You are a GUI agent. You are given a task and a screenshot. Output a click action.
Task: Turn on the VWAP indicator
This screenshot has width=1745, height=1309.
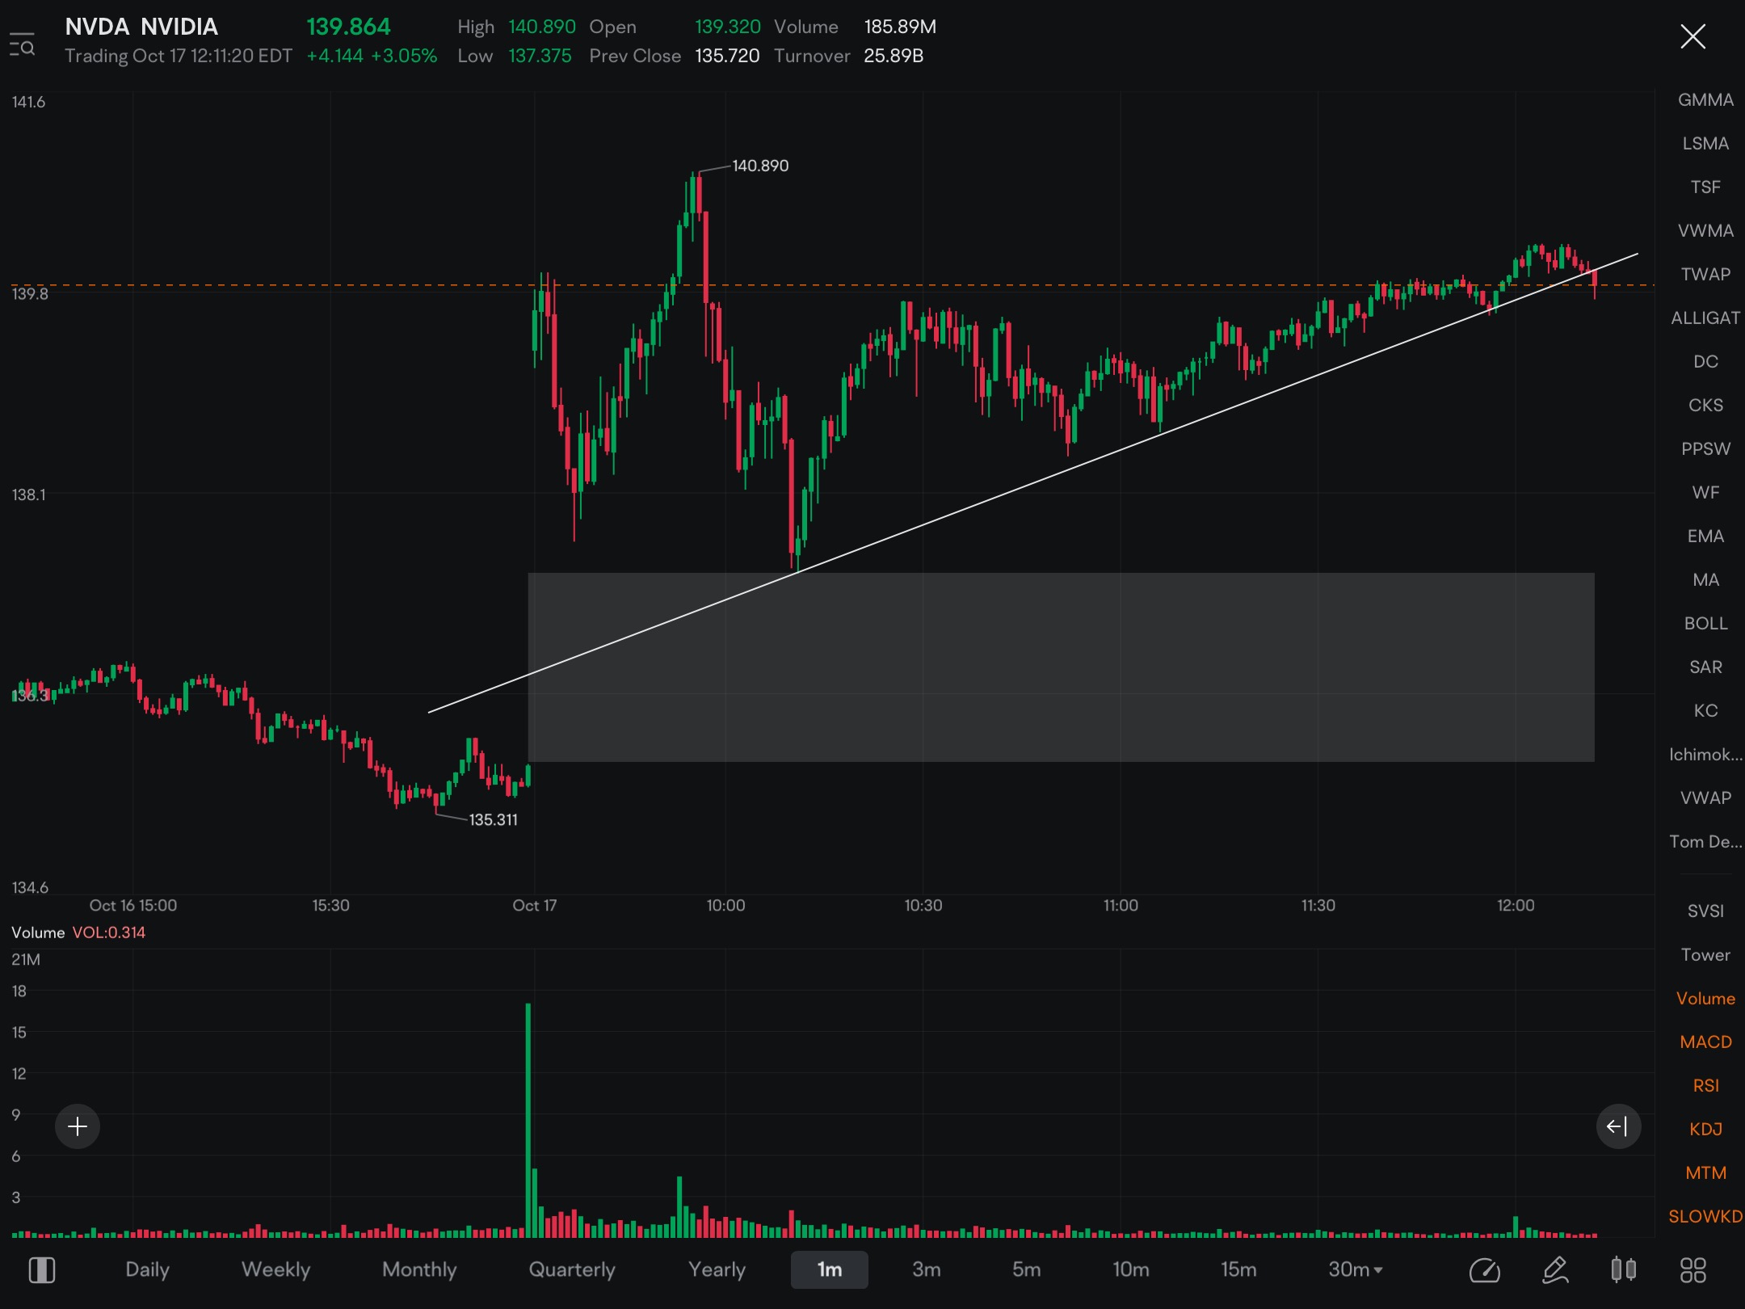(x=1705, y=798)
